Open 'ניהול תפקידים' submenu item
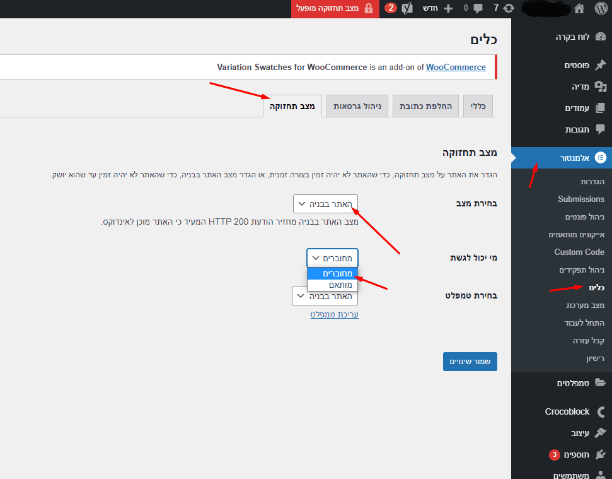This screenshot has height=479, width=612. click(x=582, y=270)
